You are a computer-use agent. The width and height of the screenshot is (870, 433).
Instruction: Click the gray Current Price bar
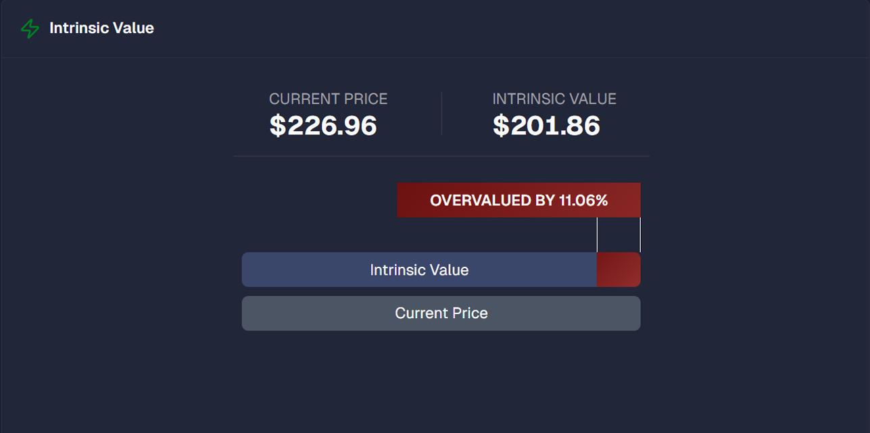[441, 313]
